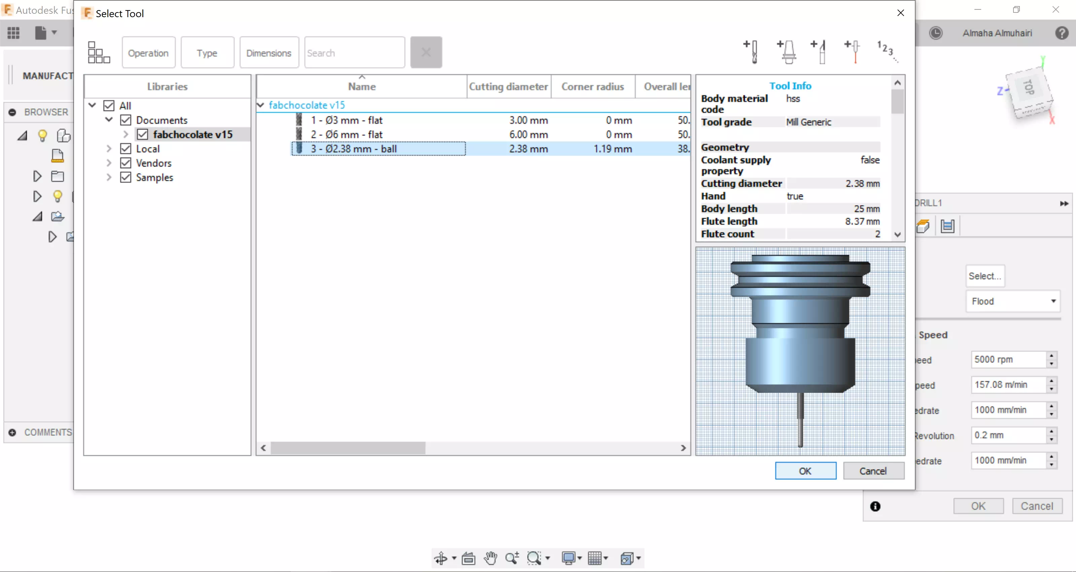
Task: Expand the Local library tree node
Action: tap(109, 149)
